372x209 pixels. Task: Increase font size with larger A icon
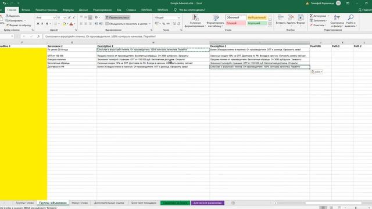point(69,17)
